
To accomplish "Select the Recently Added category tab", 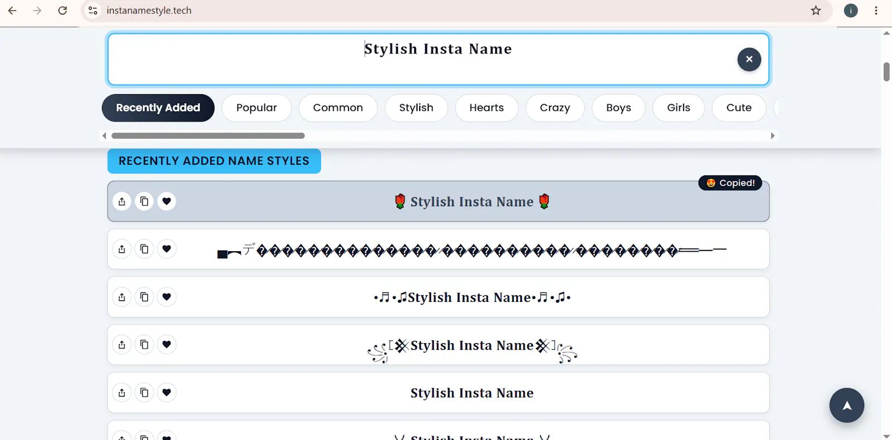I will pos(158,108).
